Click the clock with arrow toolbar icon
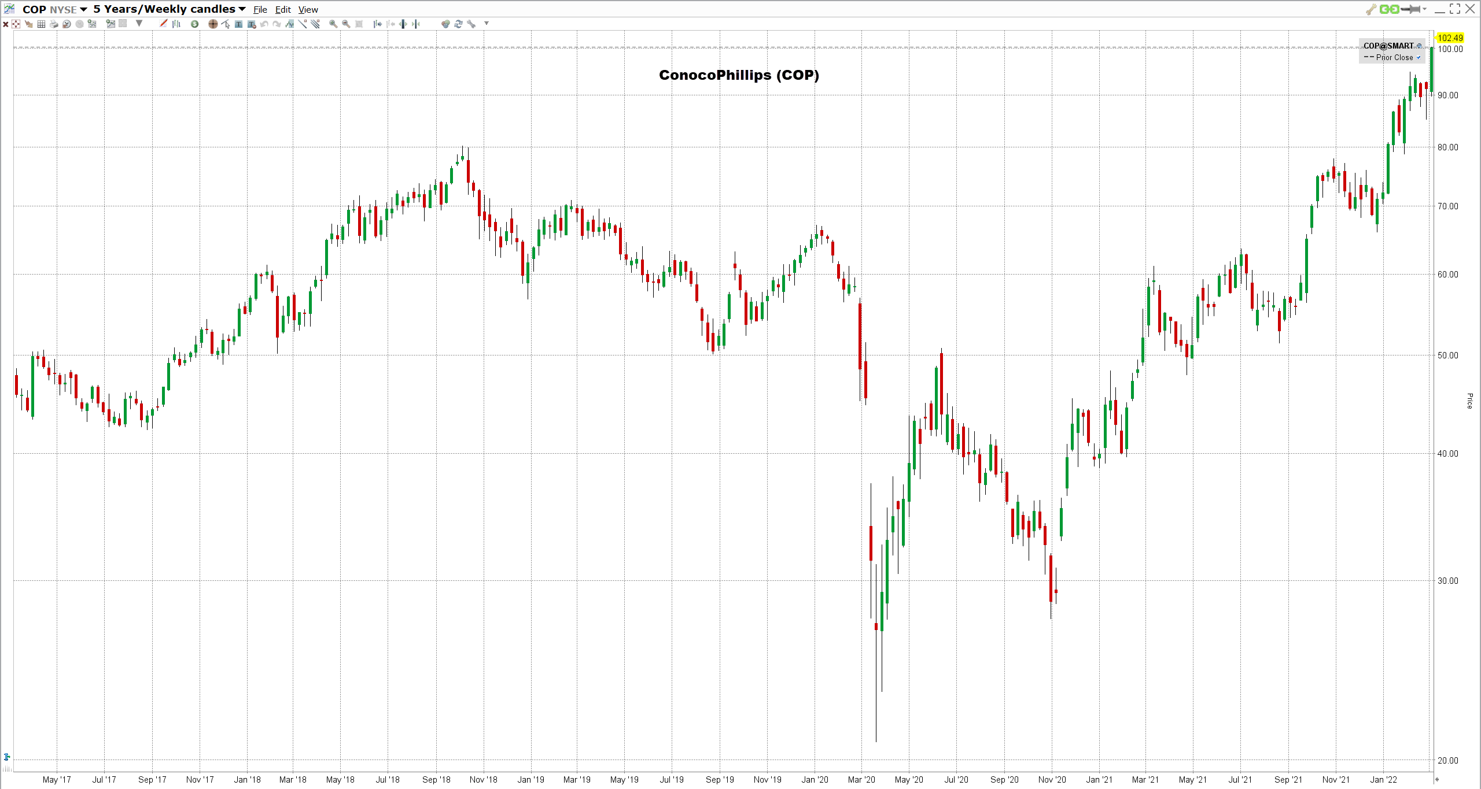Viewport: 1481px width, 789px height. coord(67,24)
